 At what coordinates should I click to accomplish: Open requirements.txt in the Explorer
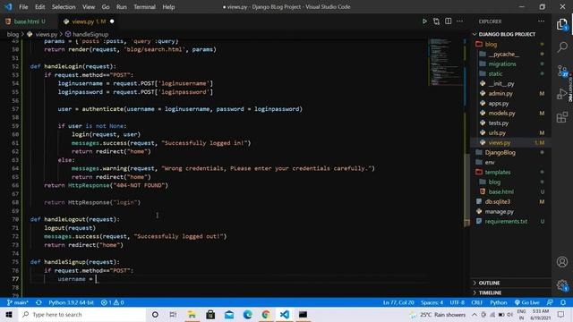[506, 222]
